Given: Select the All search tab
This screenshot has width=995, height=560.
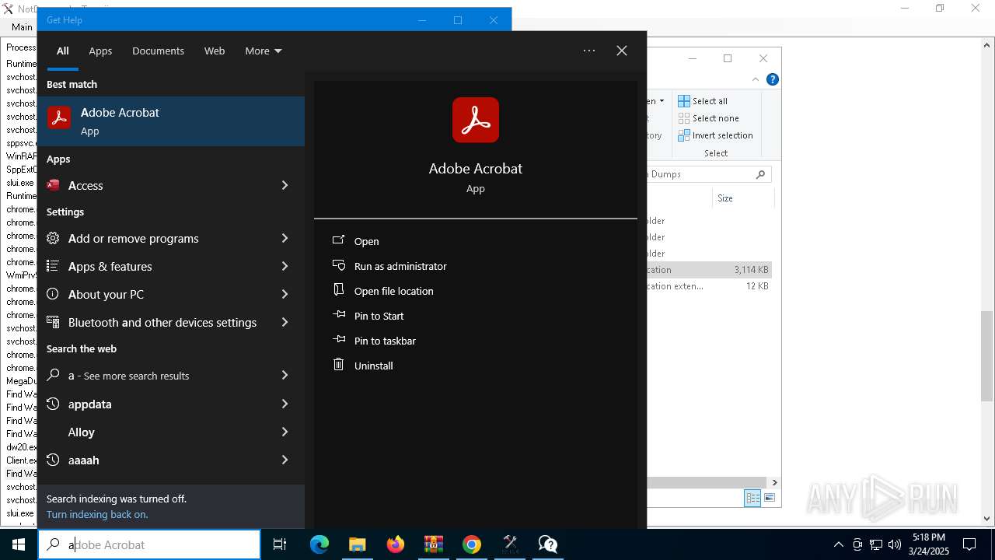Looking at the screenshot, I should [63, 51].
